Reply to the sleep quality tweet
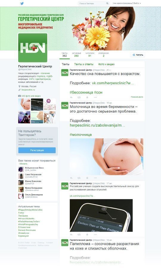 pyautogui.click(x=71, y=97)
